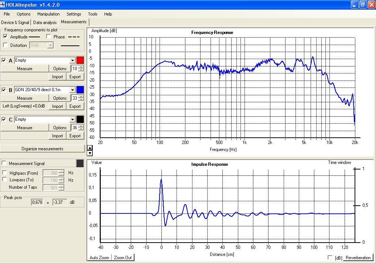The image size is (376, 264).
Task: Switch to the Device & Signal tab
Action: click(15, 22)
